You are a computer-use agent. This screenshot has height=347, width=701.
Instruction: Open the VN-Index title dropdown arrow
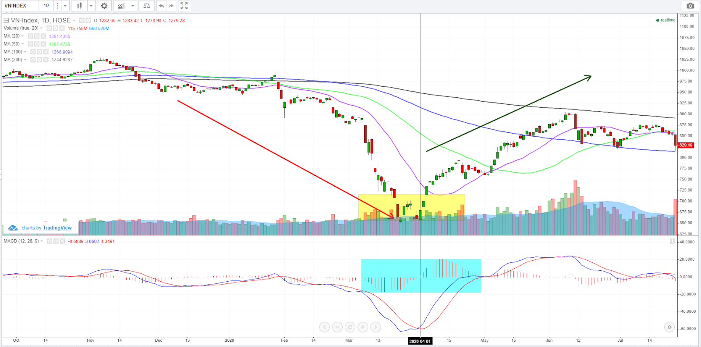pyautogui.click(x=74, y=21)
